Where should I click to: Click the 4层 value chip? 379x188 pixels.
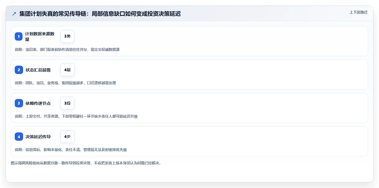click(x=67, y=70)
